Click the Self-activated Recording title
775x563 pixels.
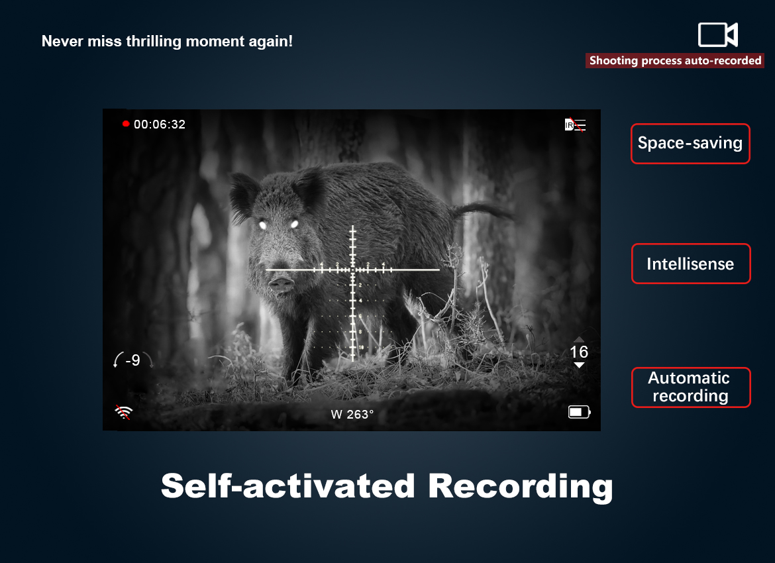[x=387, y=486]
